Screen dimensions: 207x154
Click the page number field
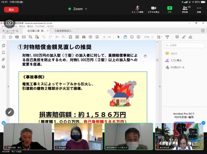pyautogui.click(x=104, y=37)
